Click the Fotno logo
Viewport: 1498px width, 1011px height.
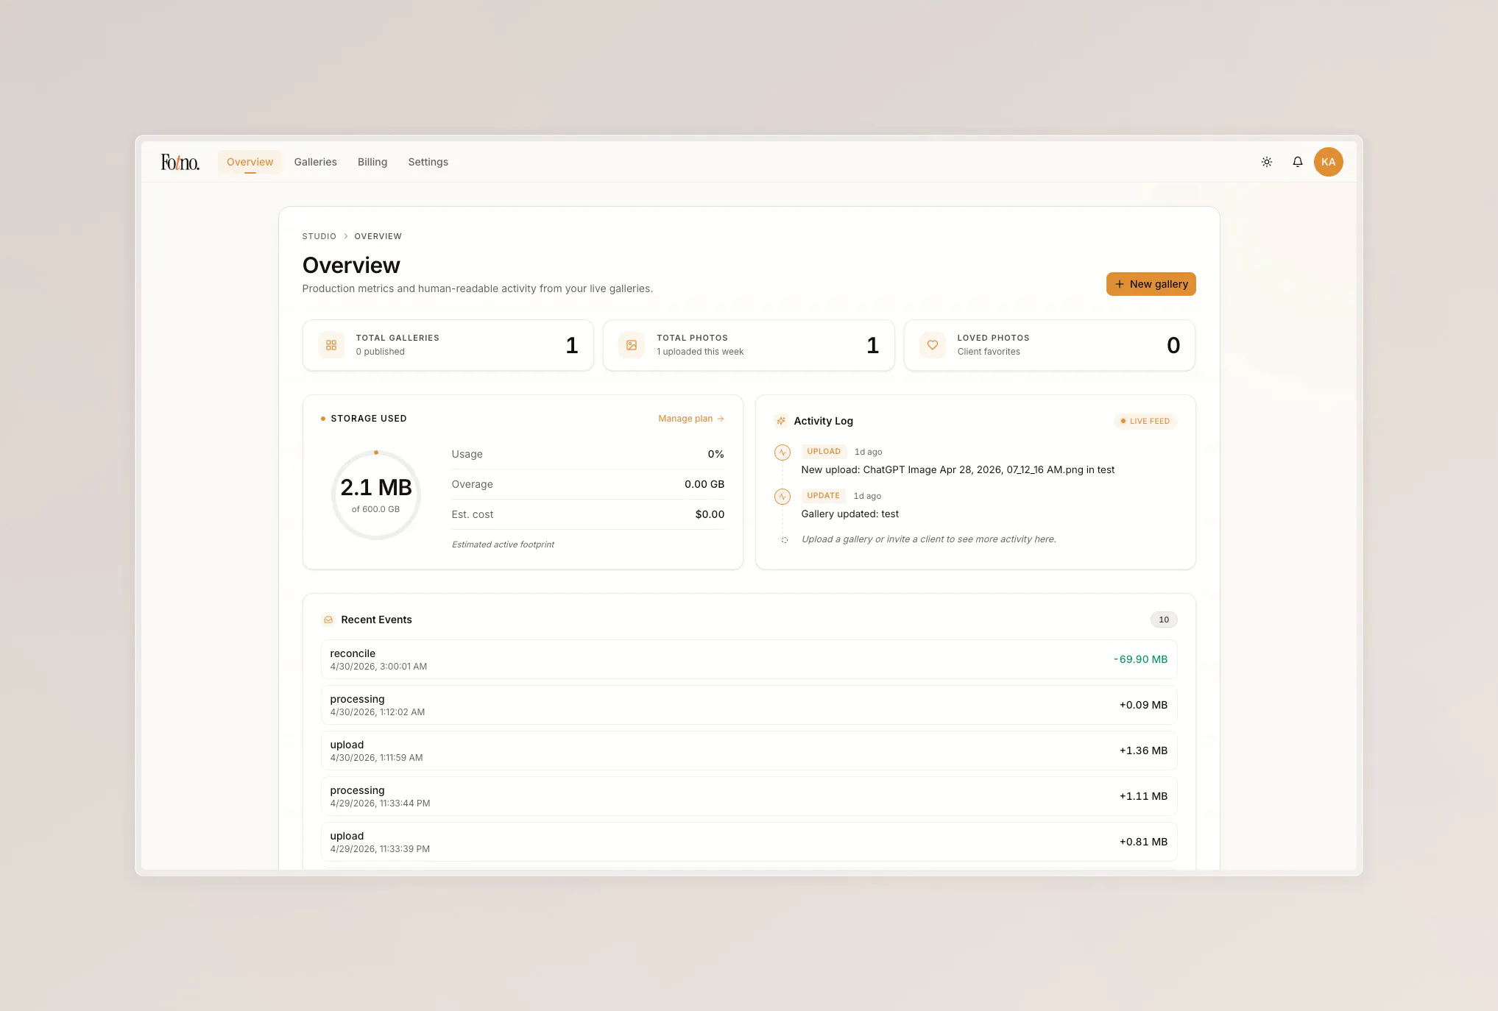point(180,162)
